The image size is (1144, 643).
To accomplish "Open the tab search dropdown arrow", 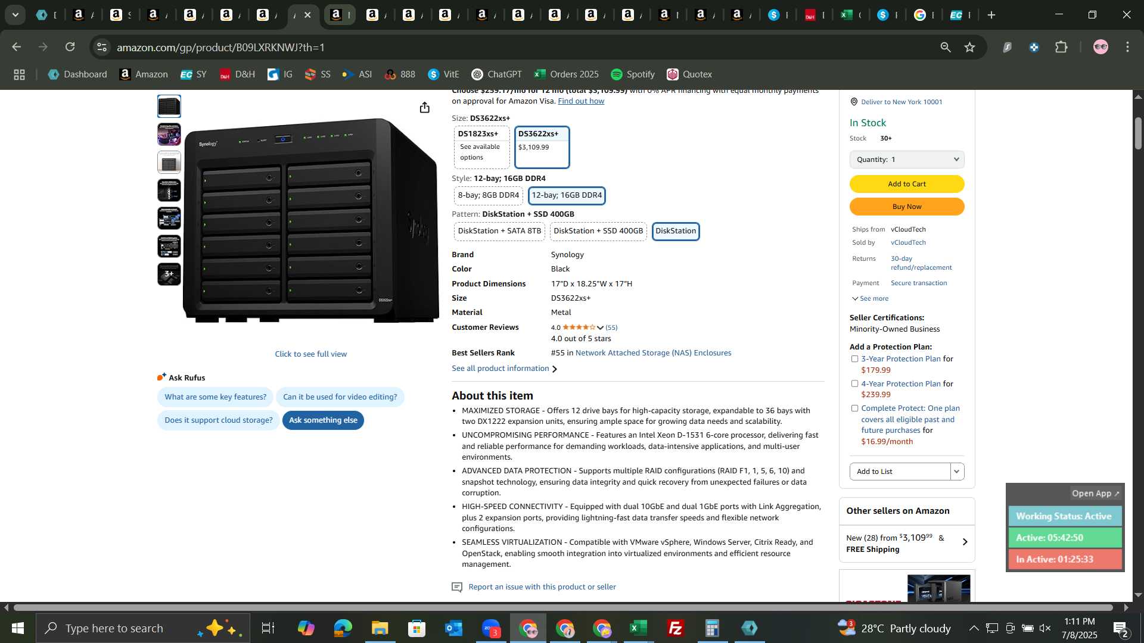I will tap(15, 15).
